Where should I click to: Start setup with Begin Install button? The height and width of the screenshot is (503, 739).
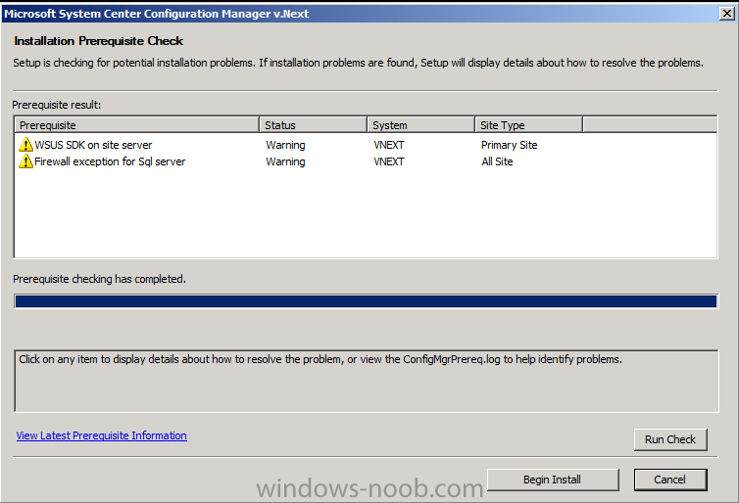coord(553,480)
